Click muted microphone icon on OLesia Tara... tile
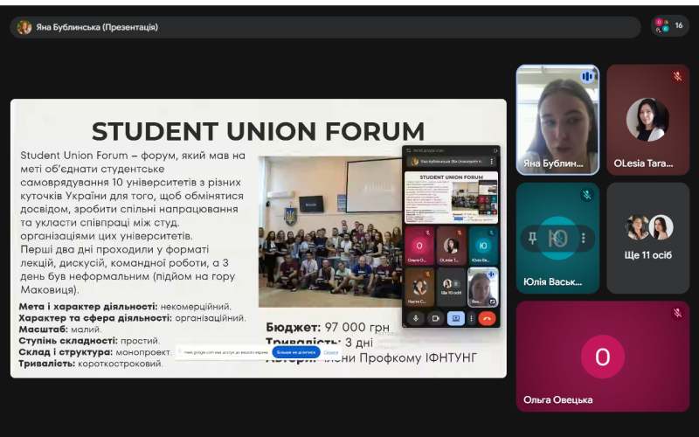699x437 pixels. point(678,77)
